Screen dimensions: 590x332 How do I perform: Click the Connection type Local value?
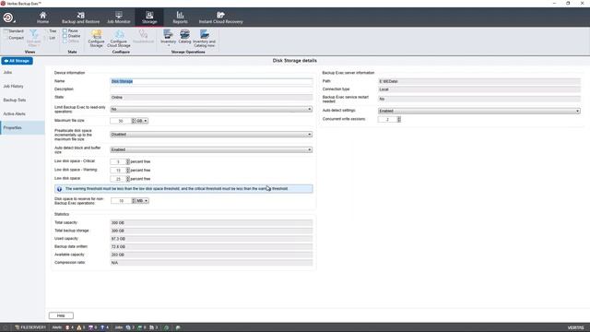click(x=479, y=89)
